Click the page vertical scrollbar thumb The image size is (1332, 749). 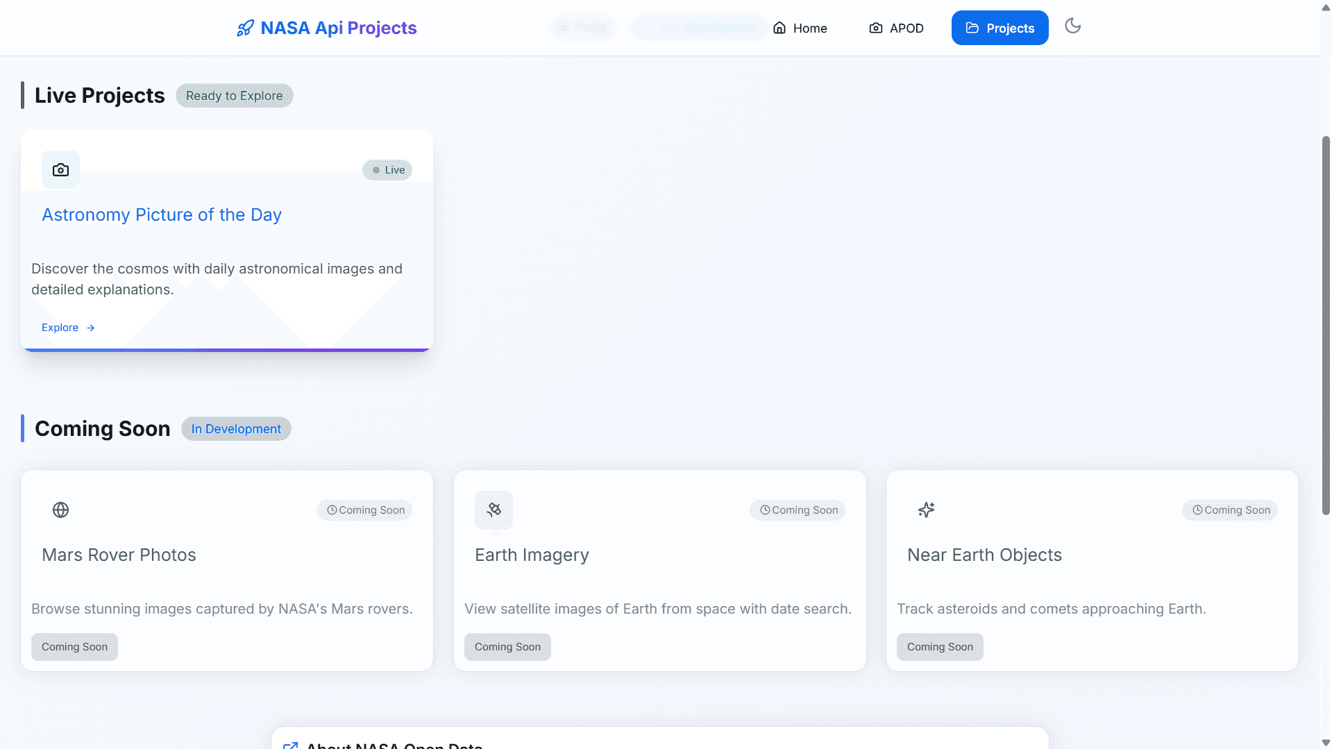[x=1326, y=325]
